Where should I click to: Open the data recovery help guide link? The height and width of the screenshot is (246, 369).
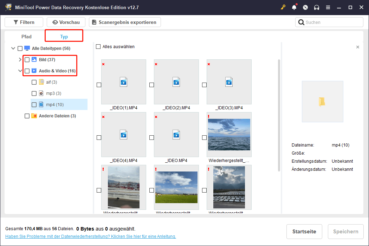click(90, 236)
